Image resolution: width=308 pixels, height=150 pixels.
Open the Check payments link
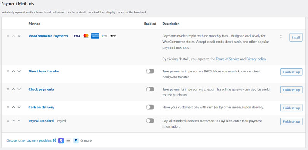[x=41, y=89]
